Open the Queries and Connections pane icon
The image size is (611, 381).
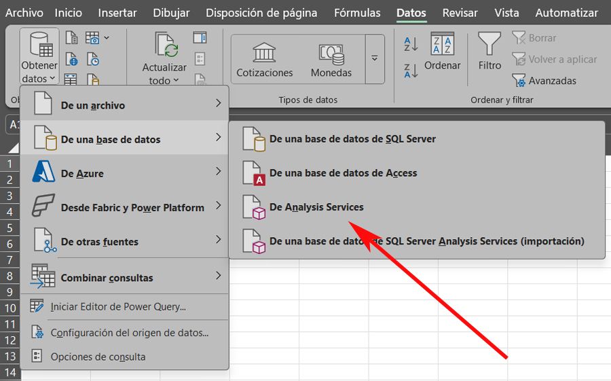200,38
